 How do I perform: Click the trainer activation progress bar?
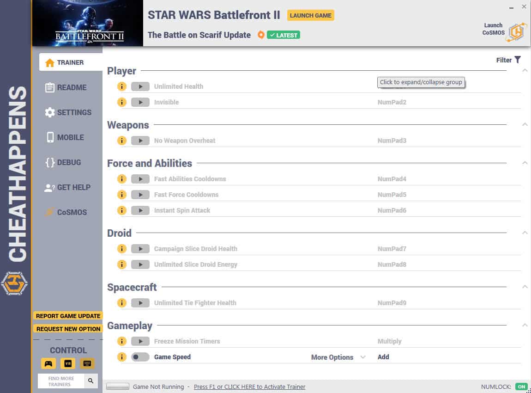click(117, 386)
